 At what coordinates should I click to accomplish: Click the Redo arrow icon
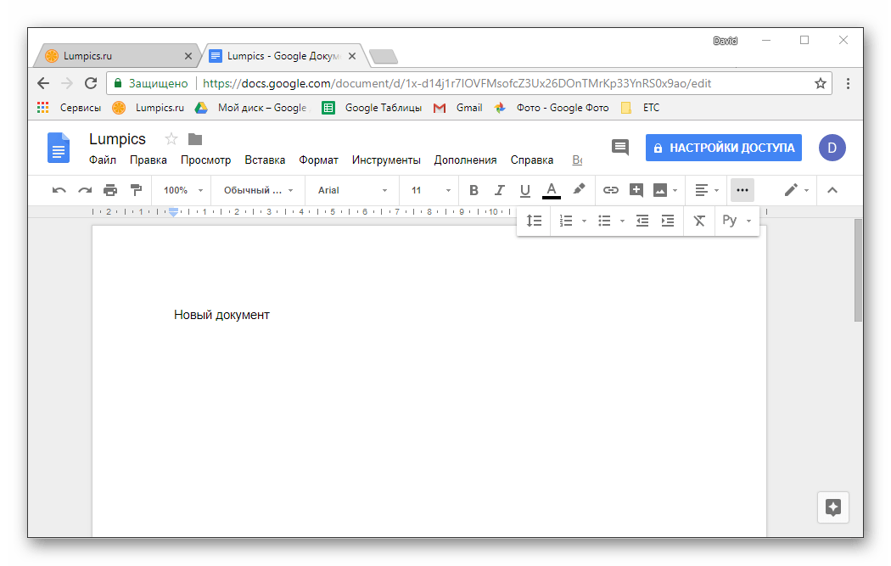tap(85, 190)
